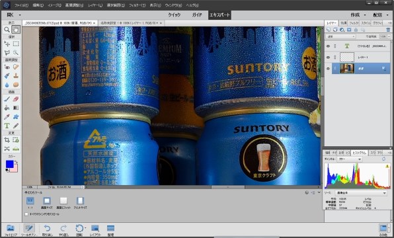
Task: Open layer opacity dropdown arrow
Action: [389, 36]
